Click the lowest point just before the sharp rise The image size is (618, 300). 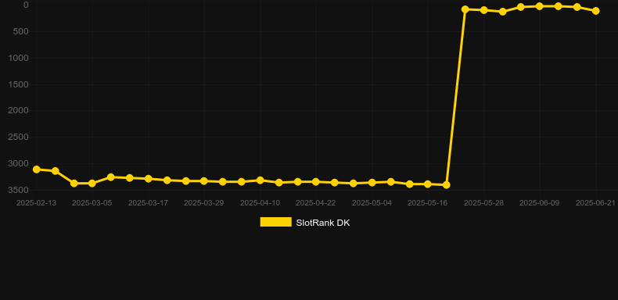(447, 184)
